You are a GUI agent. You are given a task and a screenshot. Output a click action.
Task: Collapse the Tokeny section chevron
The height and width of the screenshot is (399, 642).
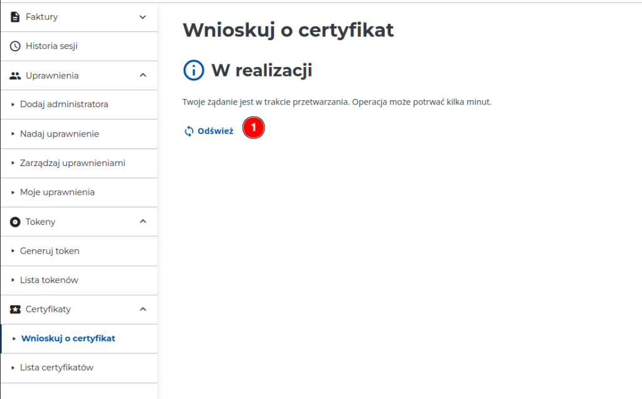(x=142, y=222)
